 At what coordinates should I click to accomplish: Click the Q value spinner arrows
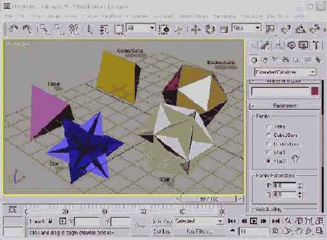300,195
